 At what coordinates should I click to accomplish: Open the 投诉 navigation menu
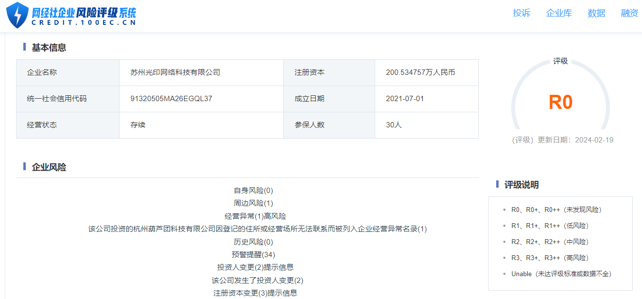pyautogui.click(x=521, y=13)
